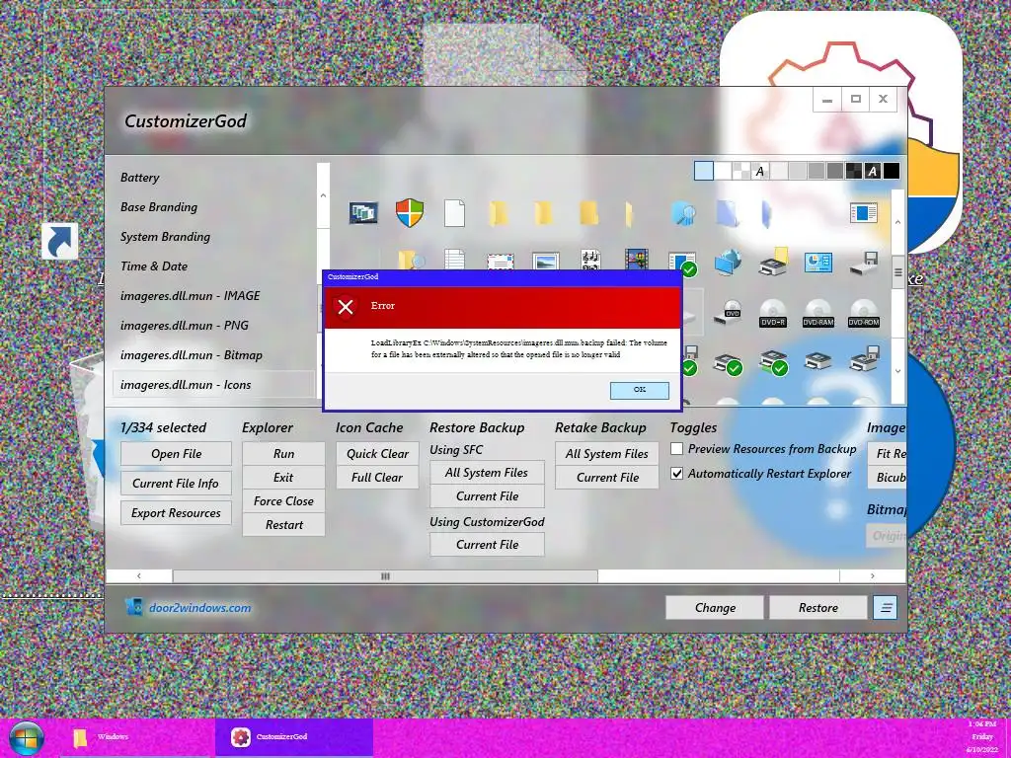Select the DVD-ROM disc icon

(863, 313)
